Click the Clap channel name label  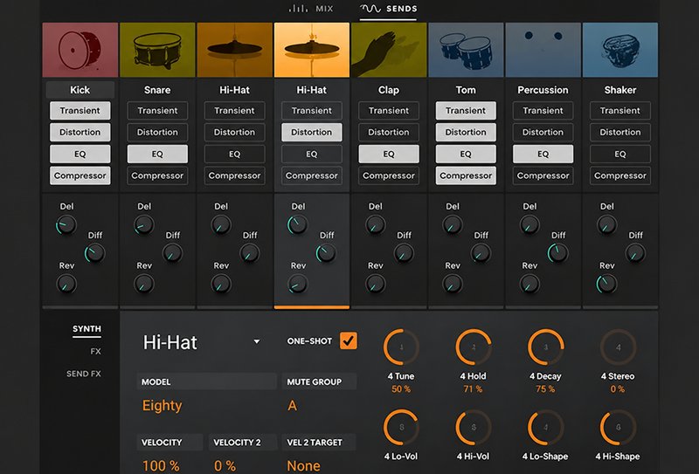[x=389, y=90]
